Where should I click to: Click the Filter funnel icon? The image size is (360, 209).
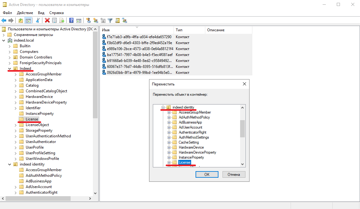110,21
